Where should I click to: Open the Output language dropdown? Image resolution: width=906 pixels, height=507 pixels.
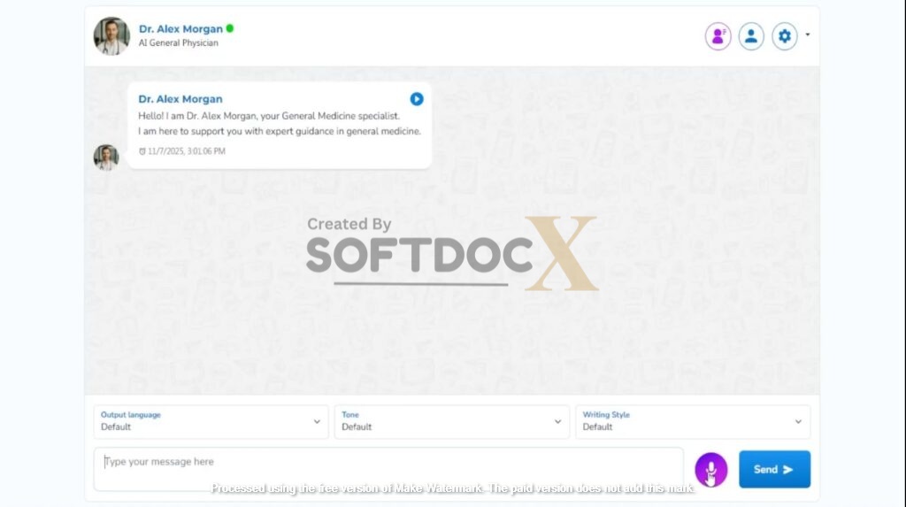211,422
